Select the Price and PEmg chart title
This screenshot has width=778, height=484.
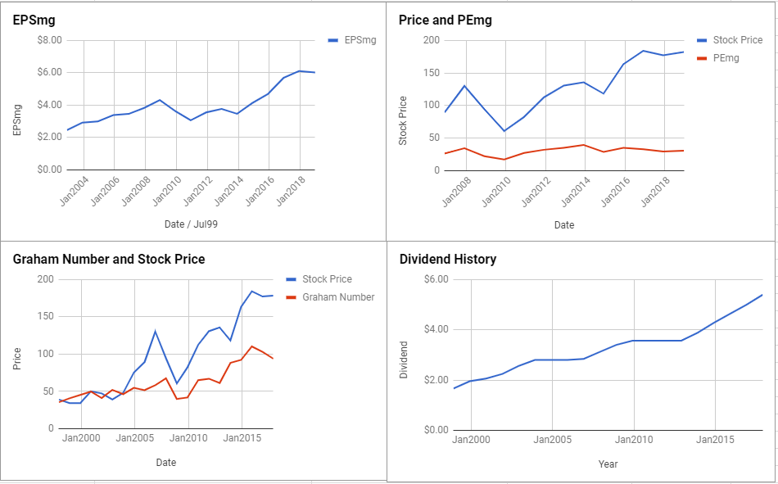coord(445,20)
